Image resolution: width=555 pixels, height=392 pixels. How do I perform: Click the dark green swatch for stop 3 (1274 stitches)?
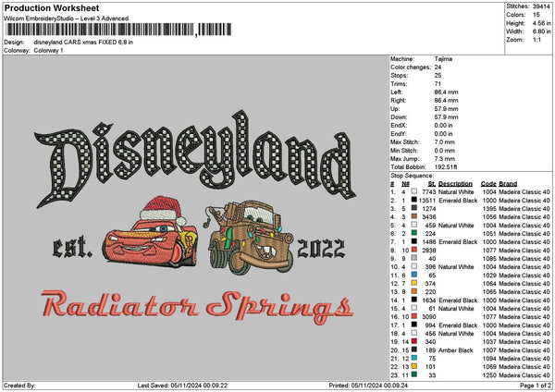pos(413,208)
